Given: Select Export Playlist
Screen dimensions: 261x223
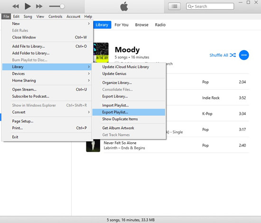Looking at the screenshot, I should (x=129, y=112).
